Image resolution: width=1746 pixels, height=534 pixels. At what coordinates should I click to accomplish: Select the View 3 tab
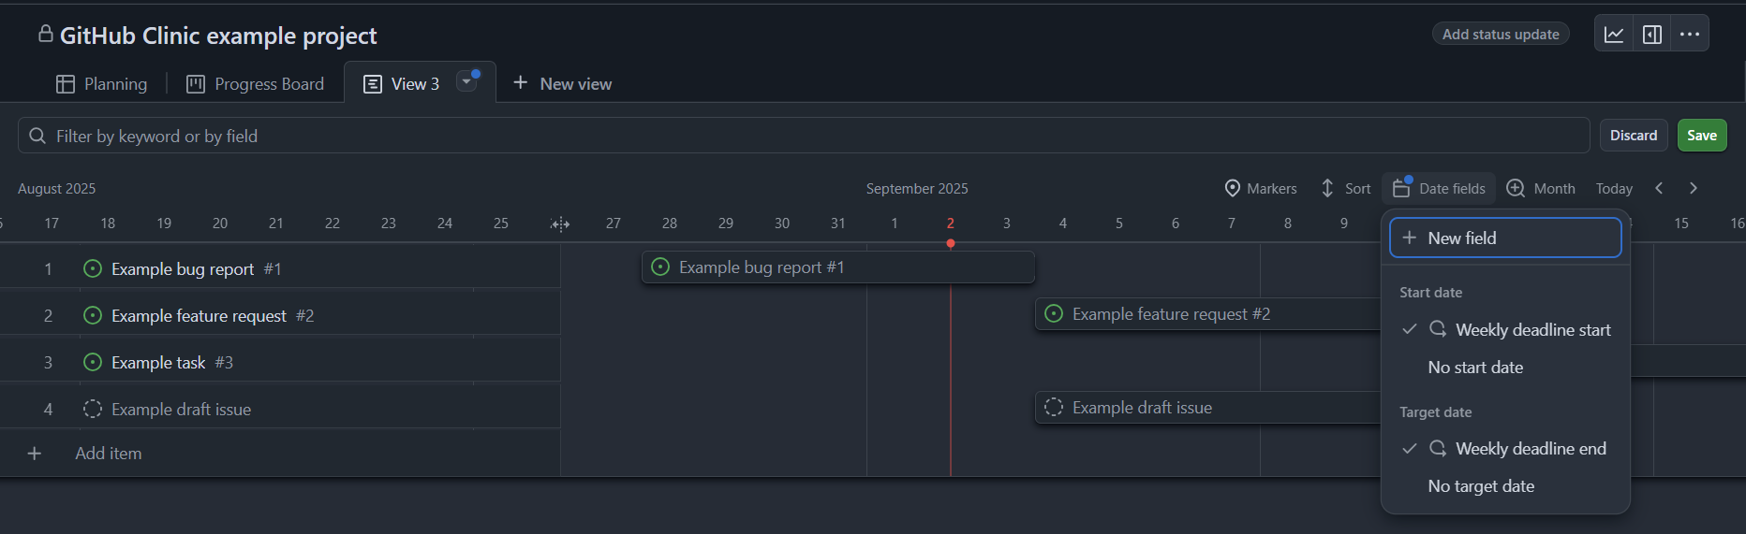402,84
